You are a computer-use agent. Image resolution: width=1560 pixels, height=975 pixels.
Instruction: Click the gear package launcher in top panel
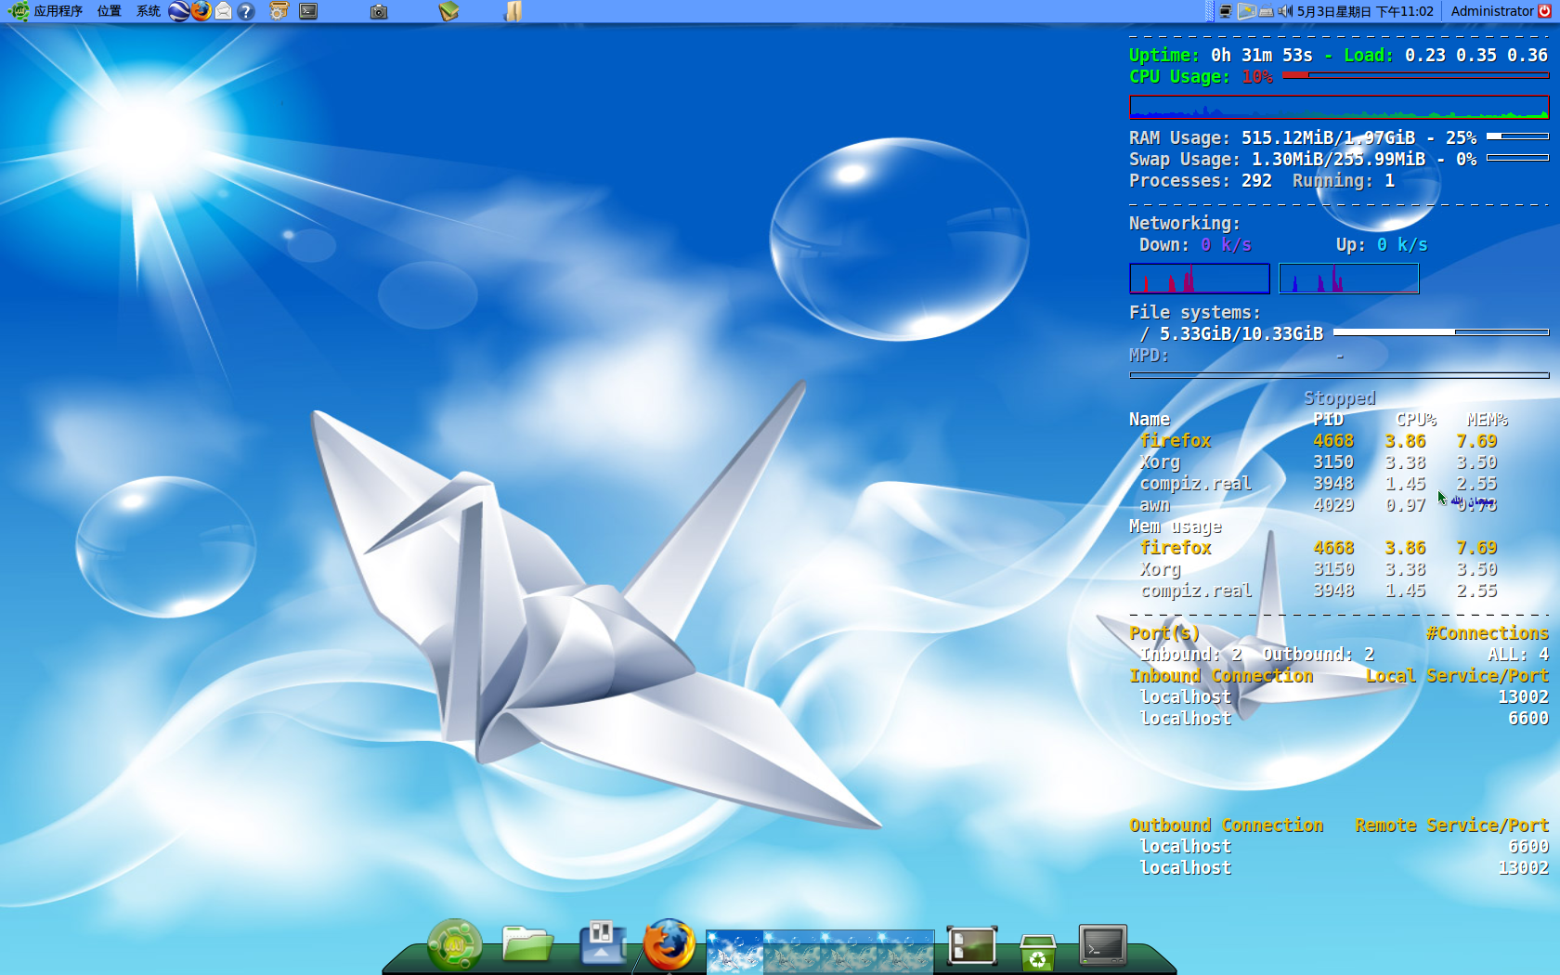tap(279, 11)
